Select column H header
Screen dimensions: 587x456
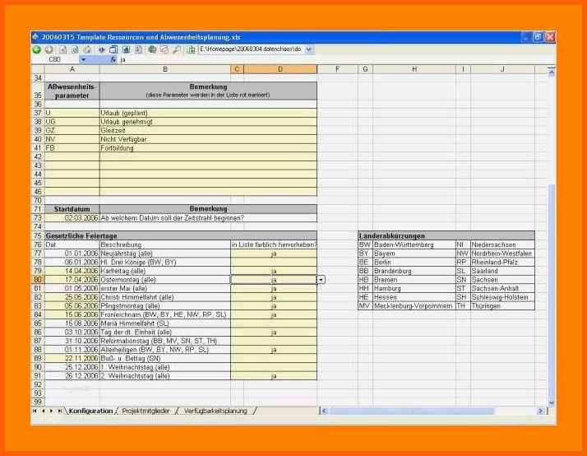[414, 69]
